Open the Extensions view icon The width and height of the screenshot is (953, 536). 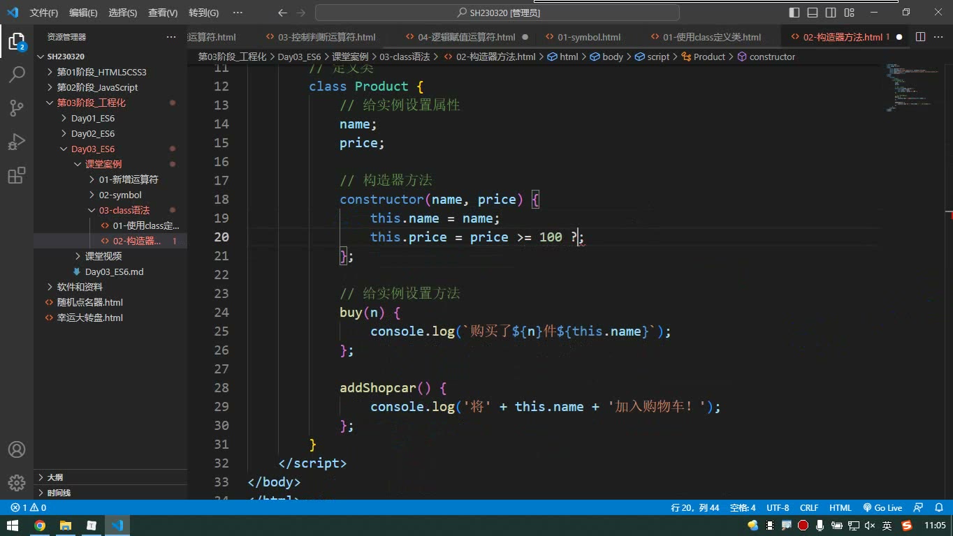coord(17,175)
